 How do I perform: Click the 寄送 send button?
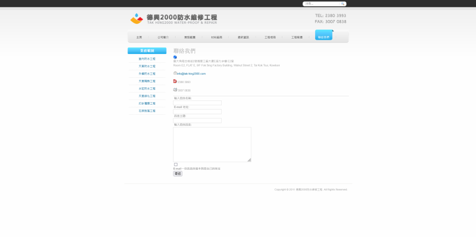[178, 174]
